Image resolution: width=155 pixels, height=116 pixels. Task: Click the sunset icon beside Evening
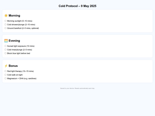[x=6, y=41]
